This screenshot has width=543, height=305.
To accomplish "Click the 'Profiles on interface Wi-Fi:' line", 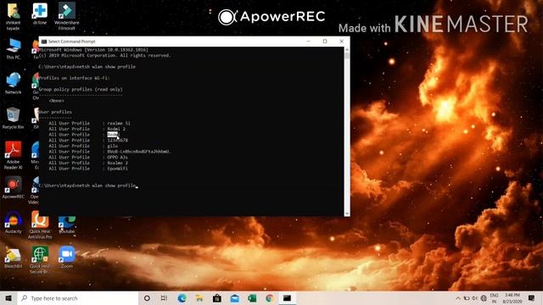I will pyautogui.click(x=75, y=78).
